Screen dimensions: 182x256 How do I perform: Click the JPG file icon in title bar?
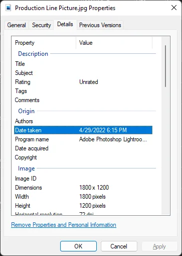pos(8,8)
